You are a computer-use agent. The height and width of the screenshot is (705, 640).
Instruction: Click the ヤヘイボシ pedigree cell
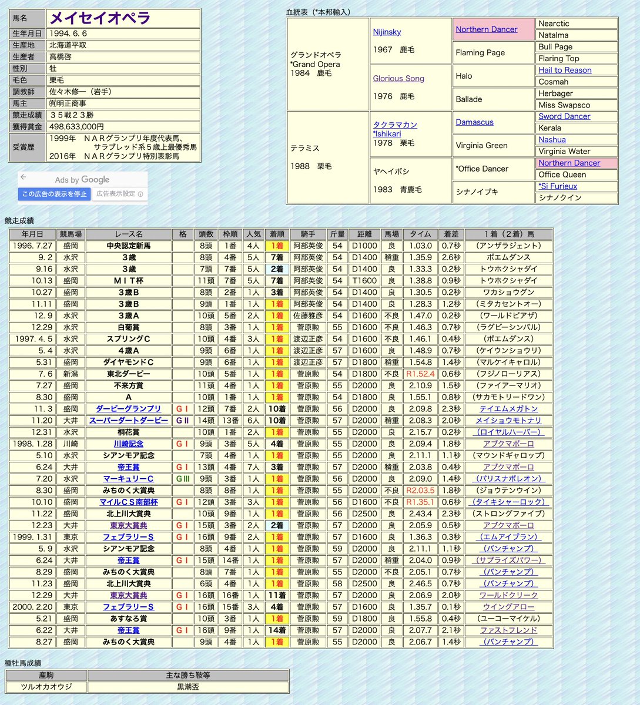(x=410, y=180)
